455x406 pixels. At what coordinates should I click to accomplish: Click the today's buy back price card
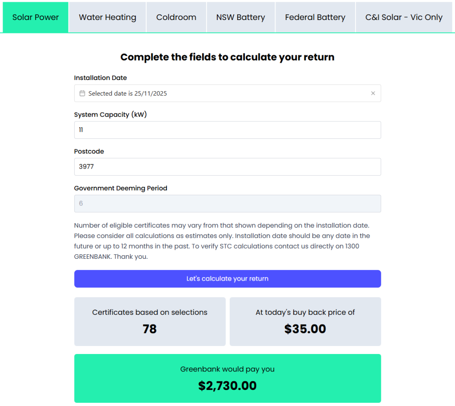[305, 322]
